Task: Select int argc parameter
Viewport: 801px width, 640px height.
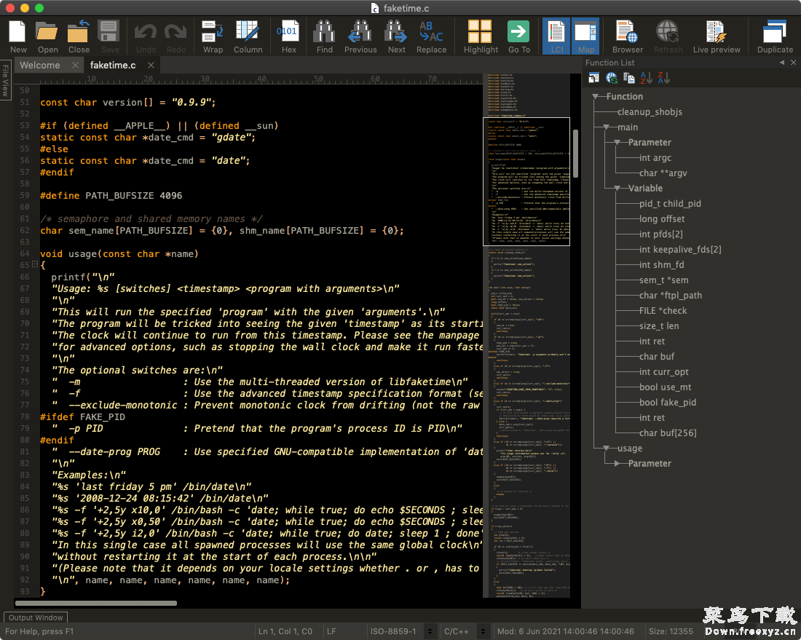Action: (655, 158)
